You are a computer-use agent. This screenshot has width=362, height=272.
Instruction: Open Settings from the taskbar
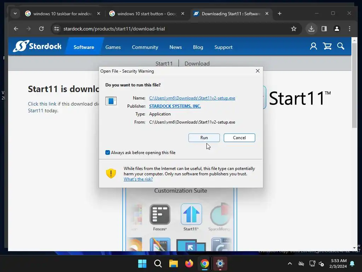click(220, 263)
